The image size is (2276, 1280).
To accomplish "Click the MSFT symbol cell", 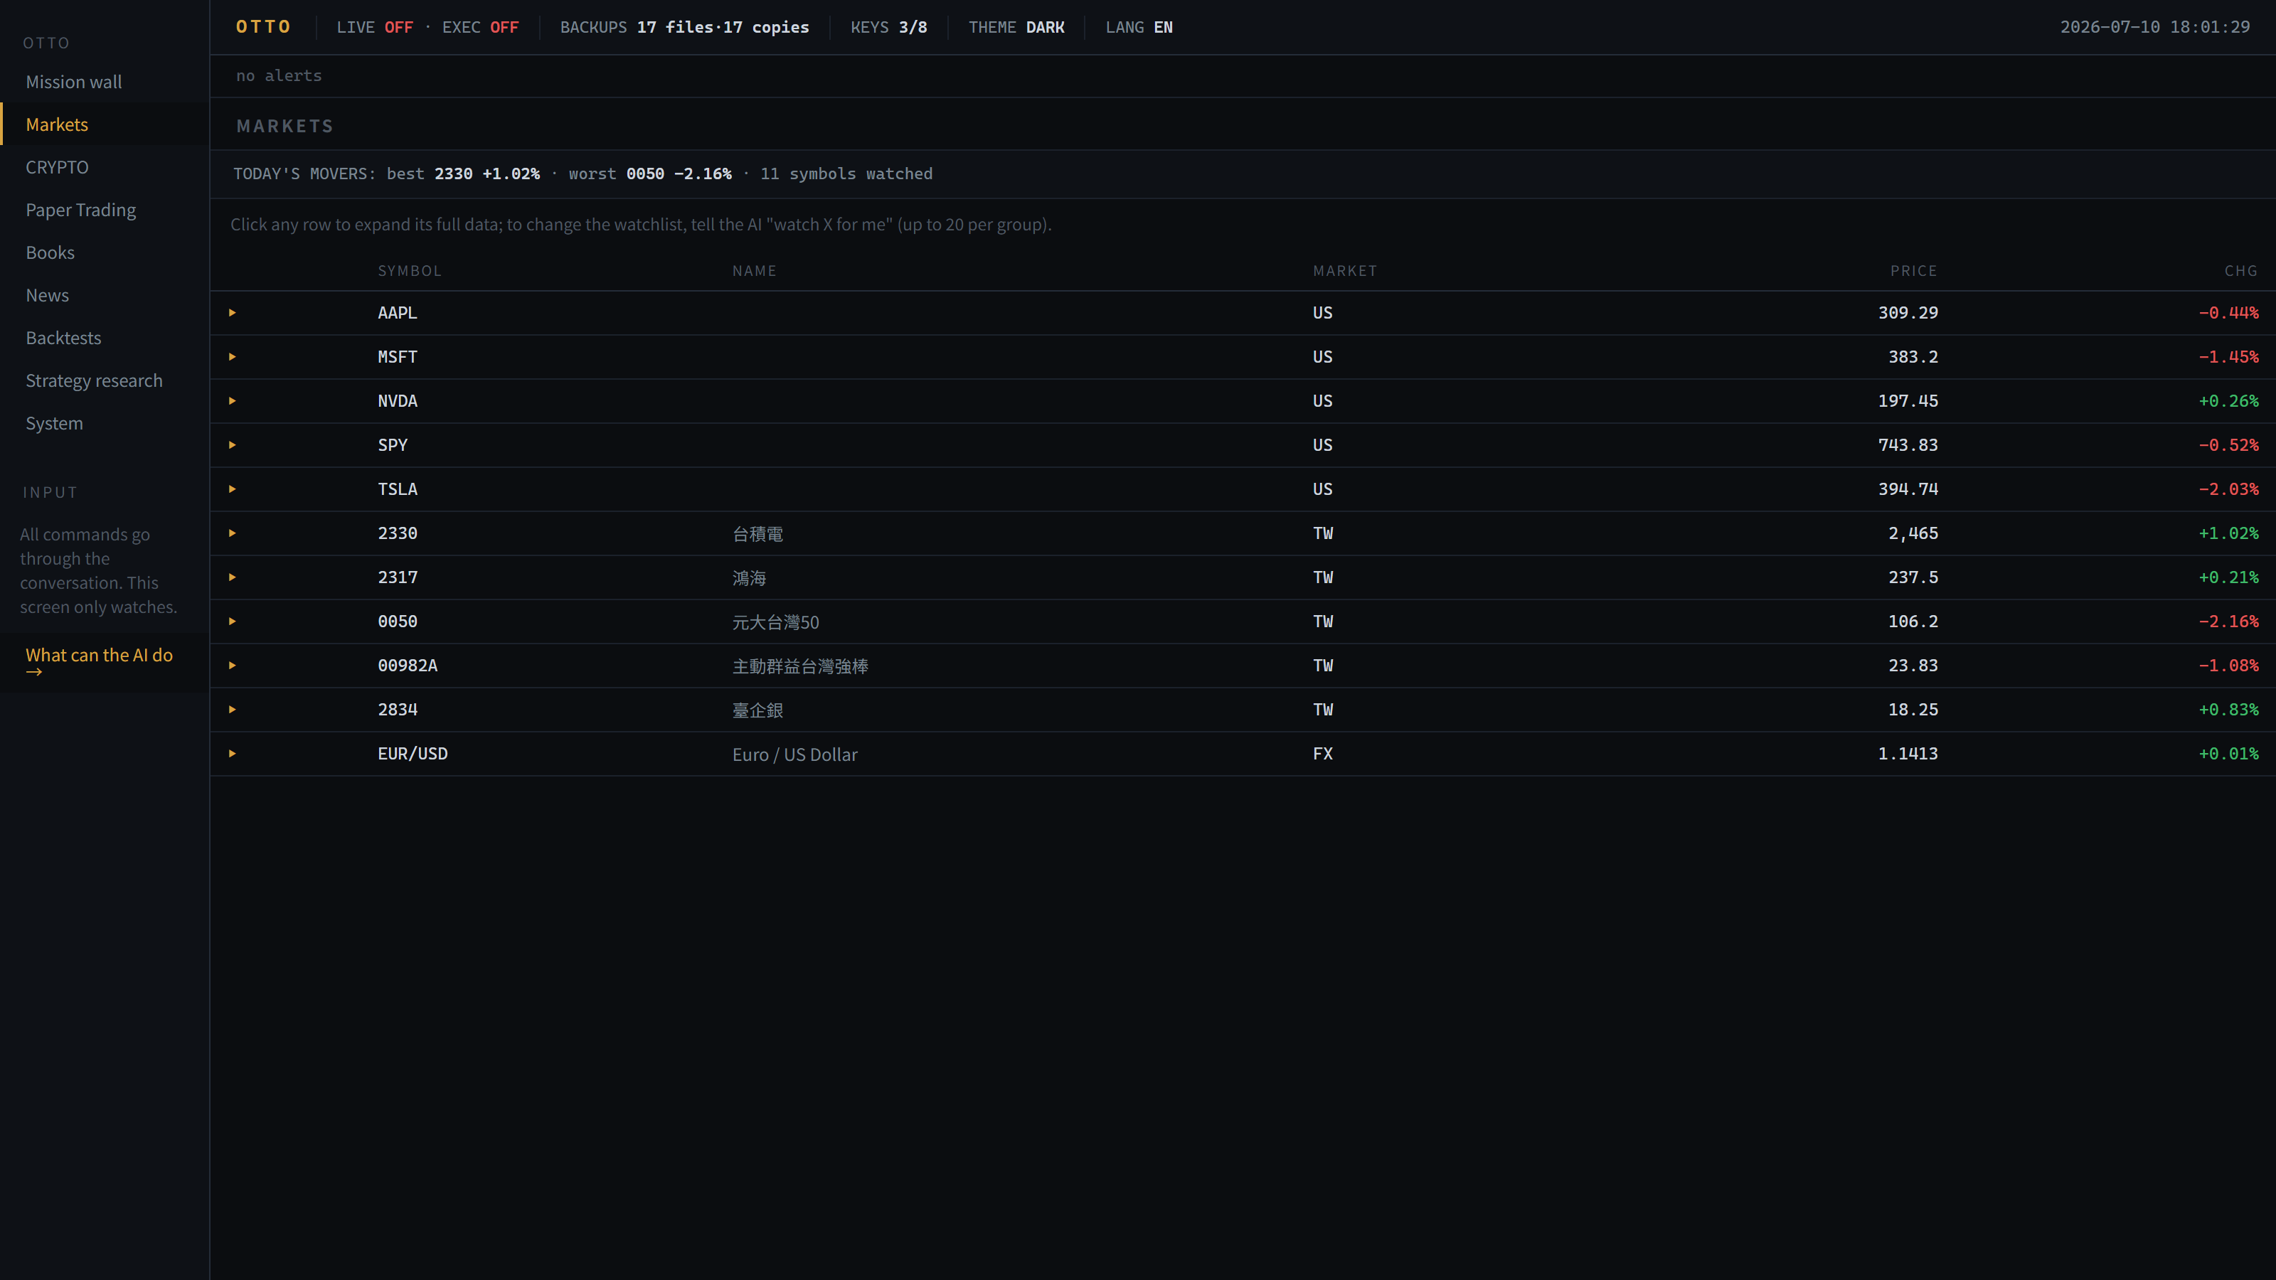I will [398, 357].
